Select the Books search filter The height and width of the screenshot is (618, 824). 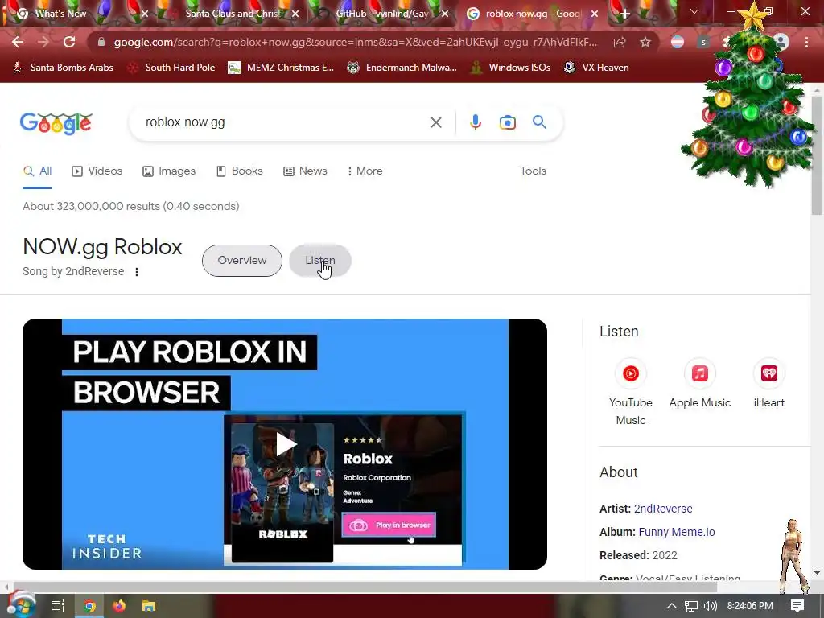click(x=240, y=171)
